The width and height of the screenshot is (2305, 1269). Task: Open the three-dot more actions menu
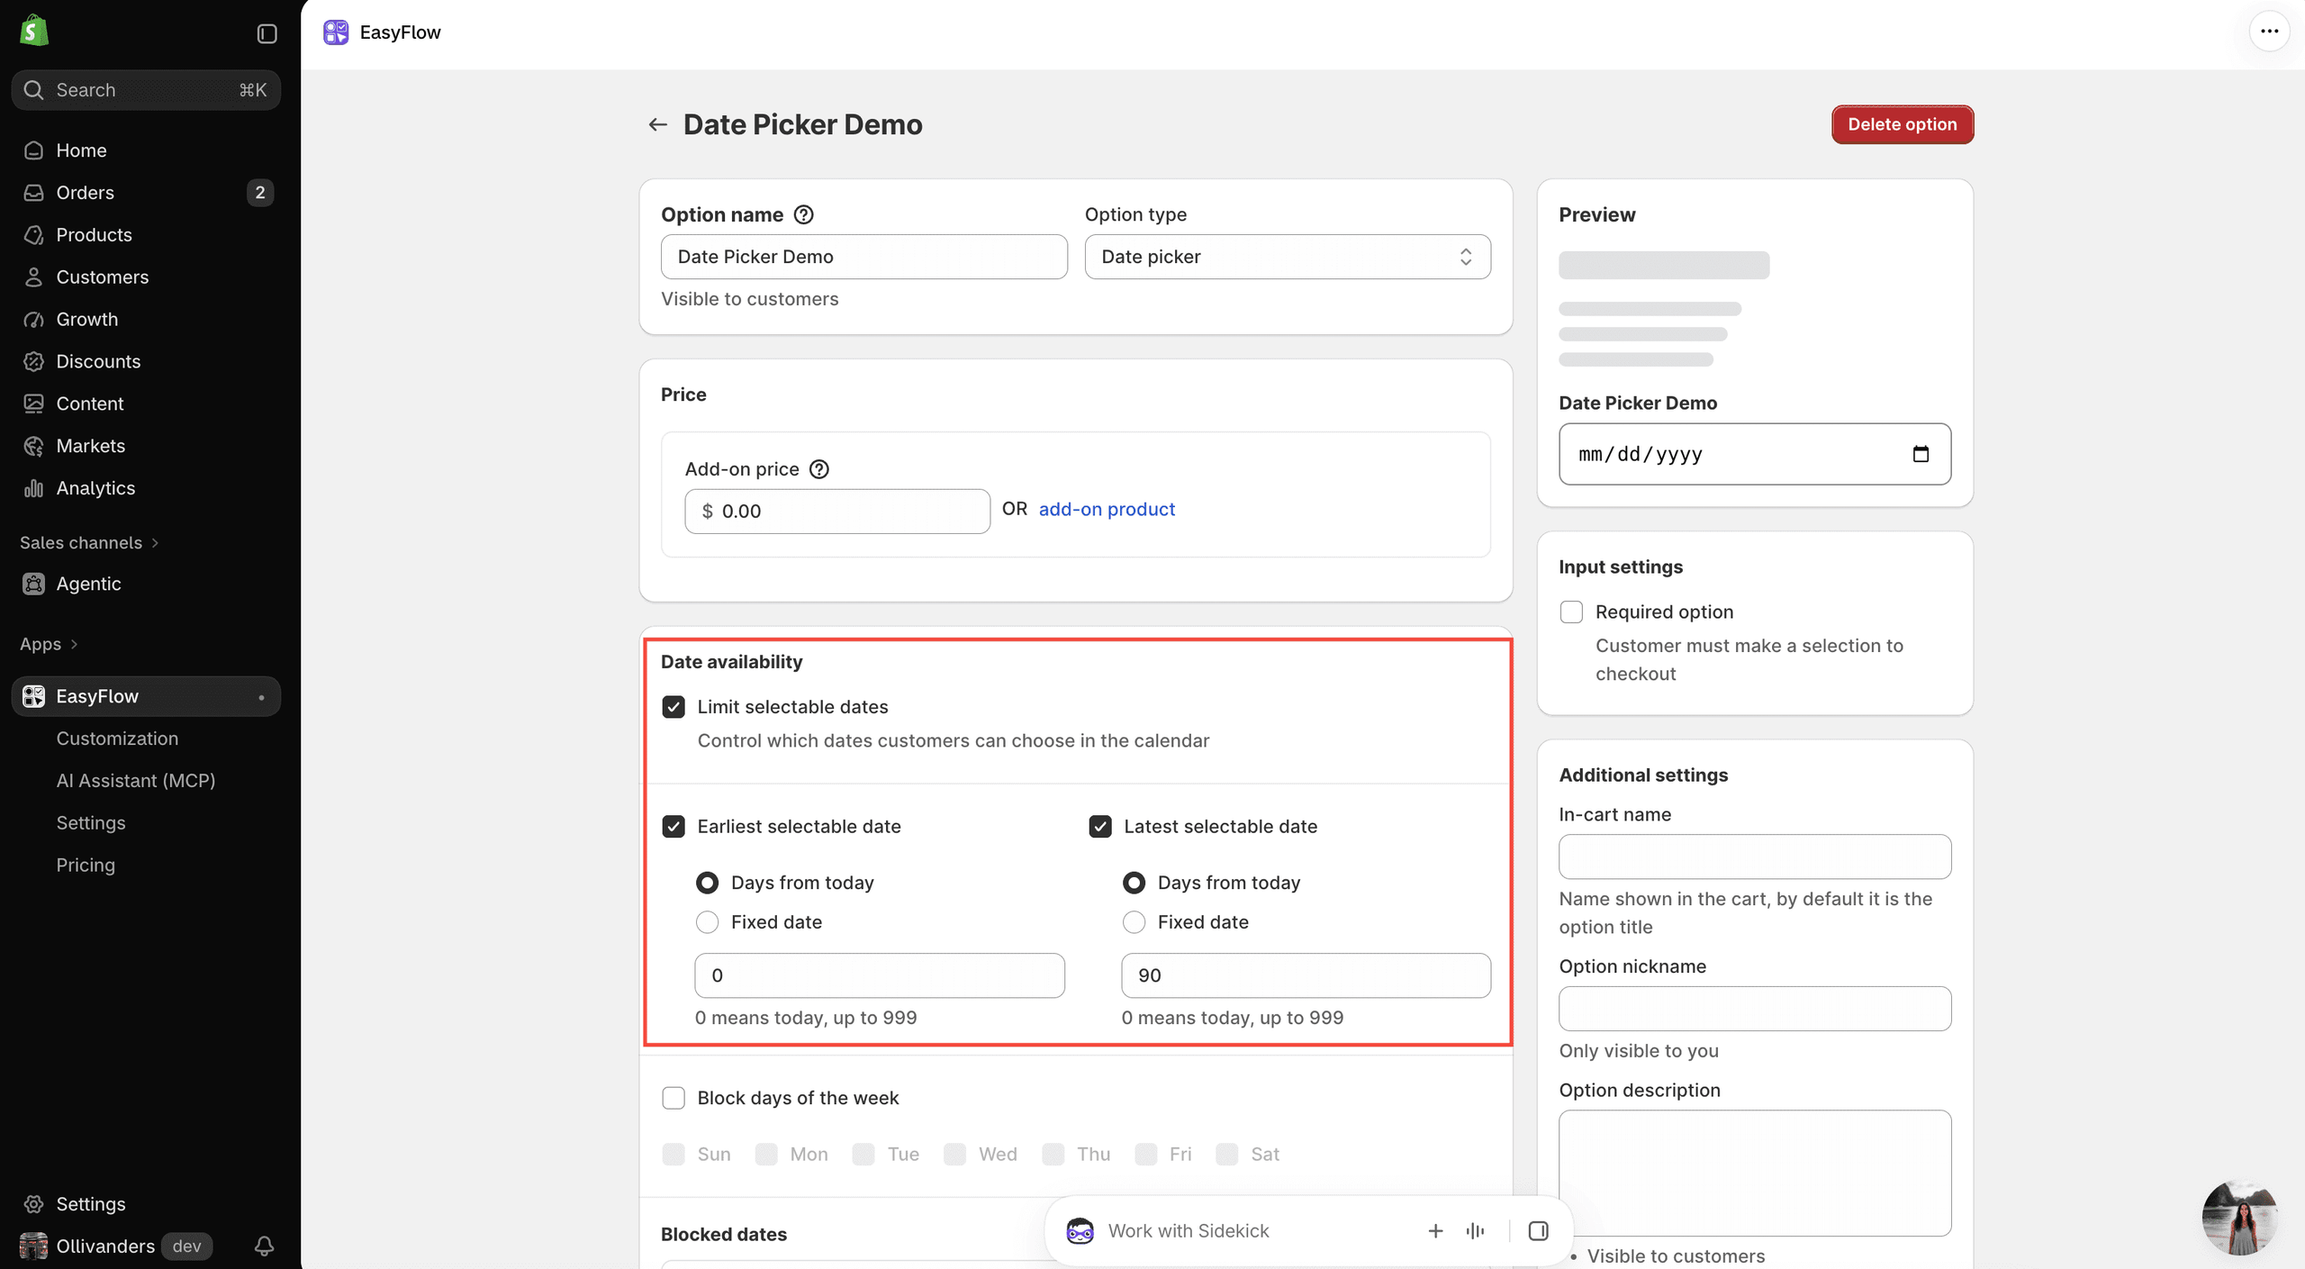click(2269, 32)
